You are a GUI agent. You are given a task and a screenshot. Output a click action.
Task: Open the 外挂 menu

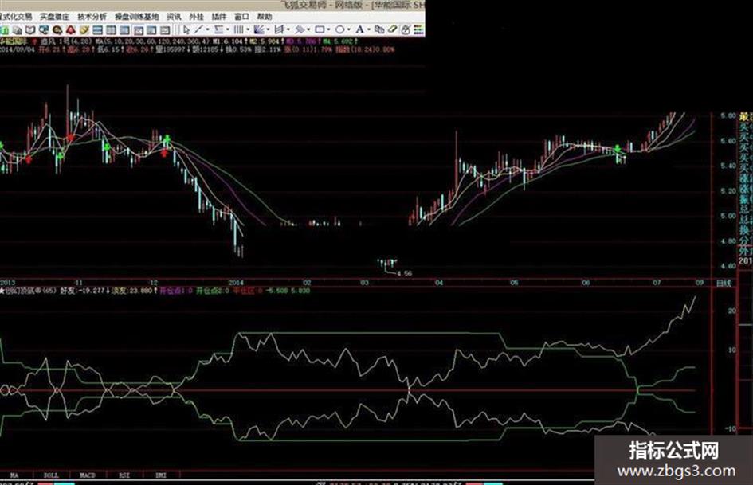point(196,17)
